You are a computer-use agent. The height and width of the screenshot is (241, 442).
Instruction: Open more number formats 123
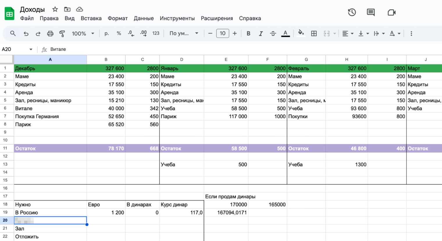point(156,33)
